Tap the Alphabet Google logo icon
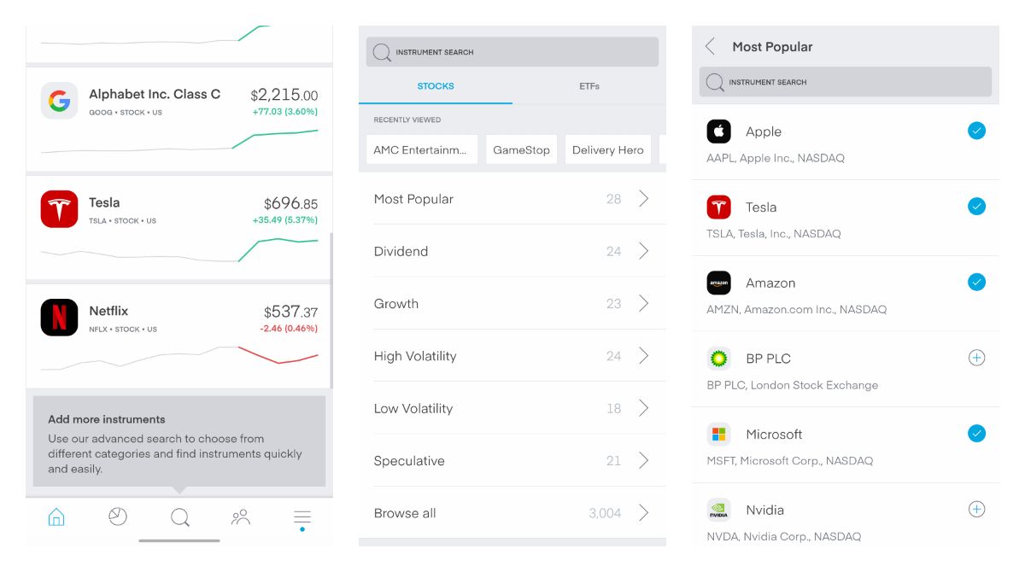1025x572 pixels. point(59,101)
